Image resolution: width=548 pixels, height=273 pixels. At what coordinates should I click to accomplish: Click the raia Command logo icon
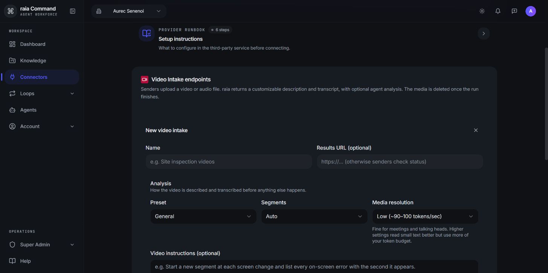point(11,11)
